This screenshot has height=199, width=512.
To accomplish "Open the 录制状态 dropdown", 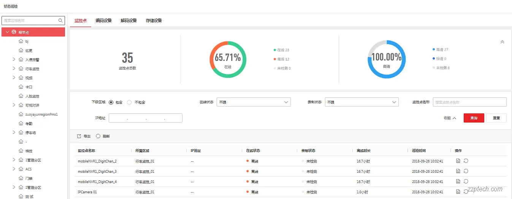I will pos(362,102).
